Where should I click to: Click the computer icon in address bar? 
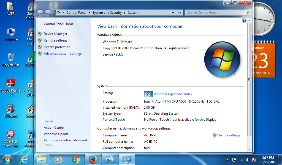point(58,13)
